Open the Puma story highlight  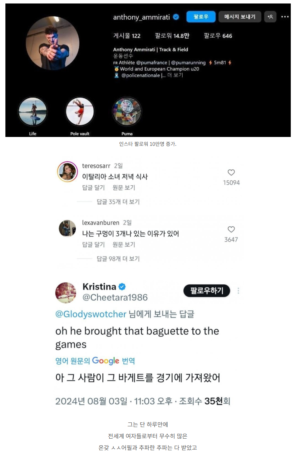point(127,111)
